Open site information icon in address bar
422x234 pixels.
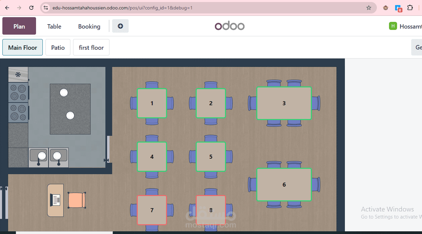tap(46, 7)
